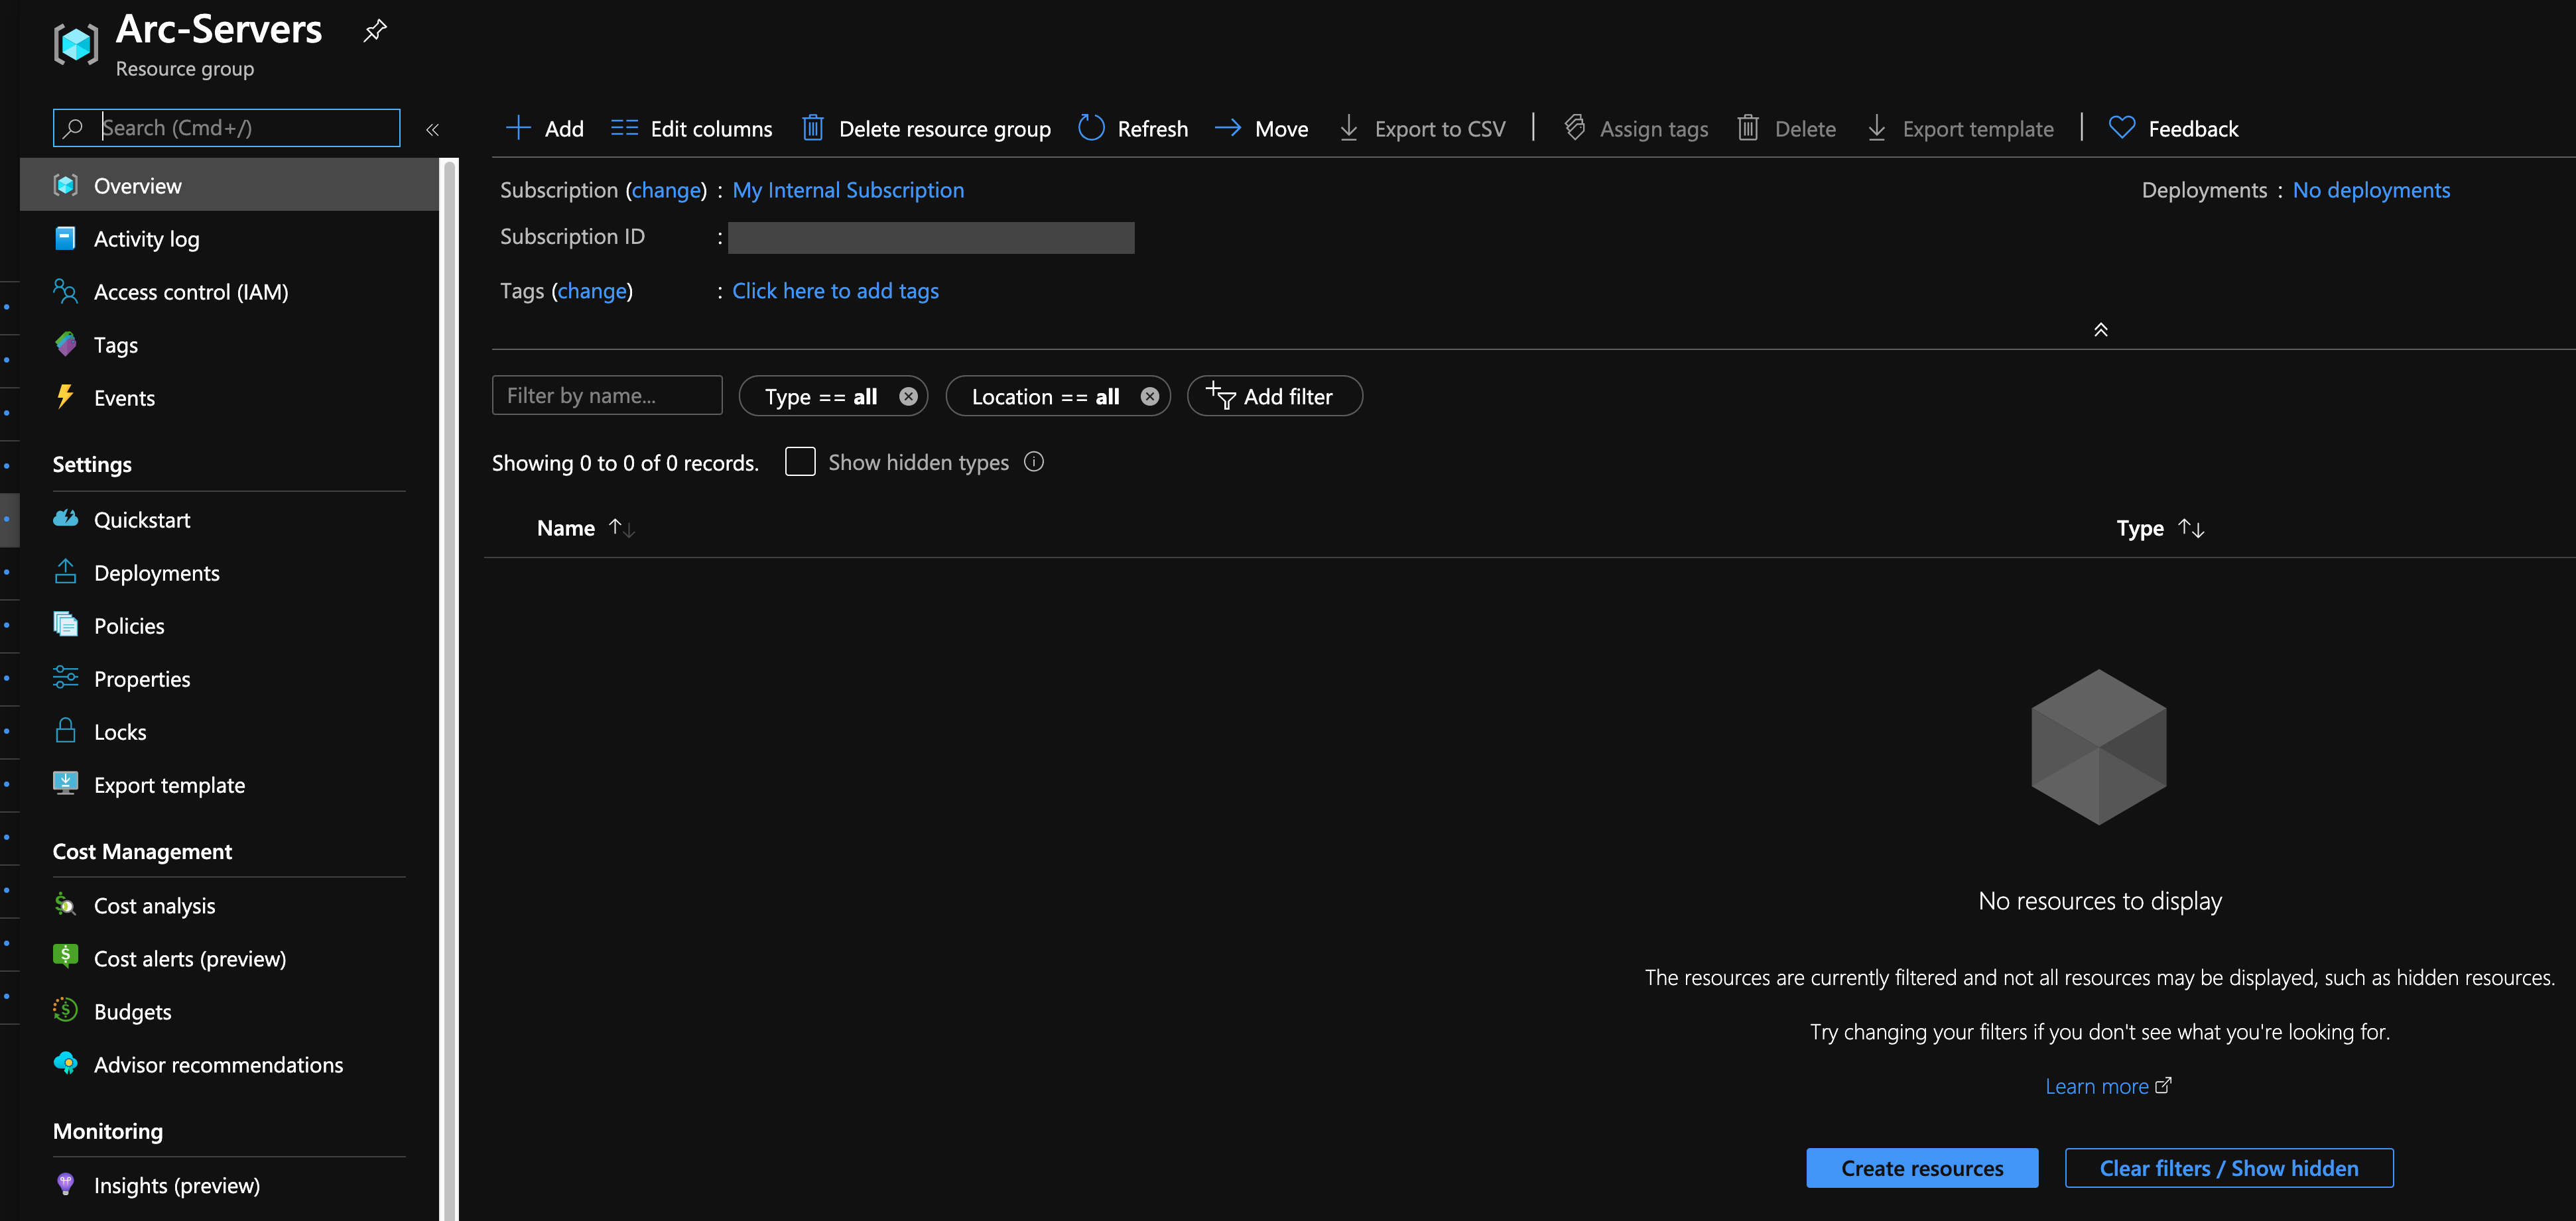Enable Show hidden types checkbox
The height and width of the screenshot is (1221, 2576).
[800, 461]
